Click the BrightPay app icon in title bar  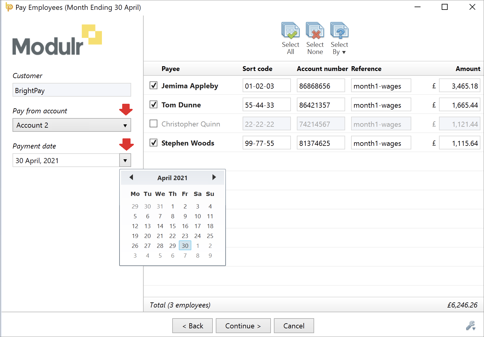click(x=9, y=7)
